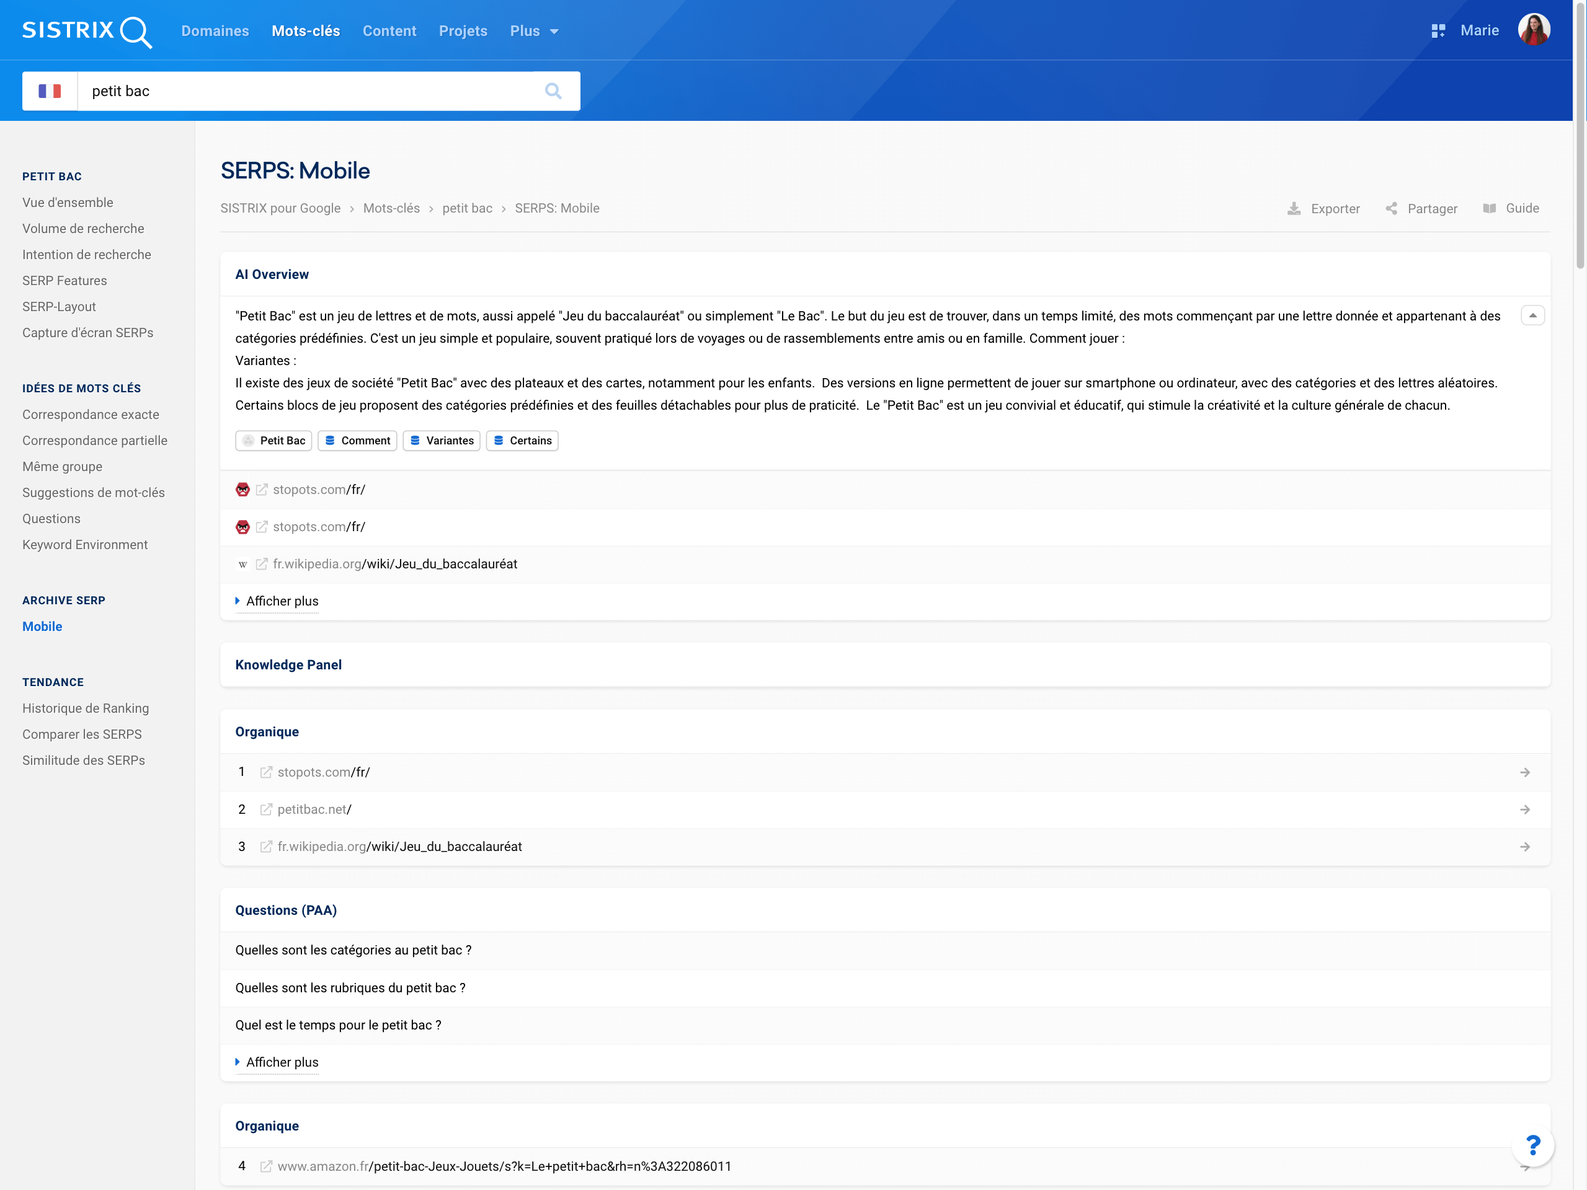Open Même groupe in sidebar
Viewport: 1587px width, 1190px height.
[x=63, y=467]
